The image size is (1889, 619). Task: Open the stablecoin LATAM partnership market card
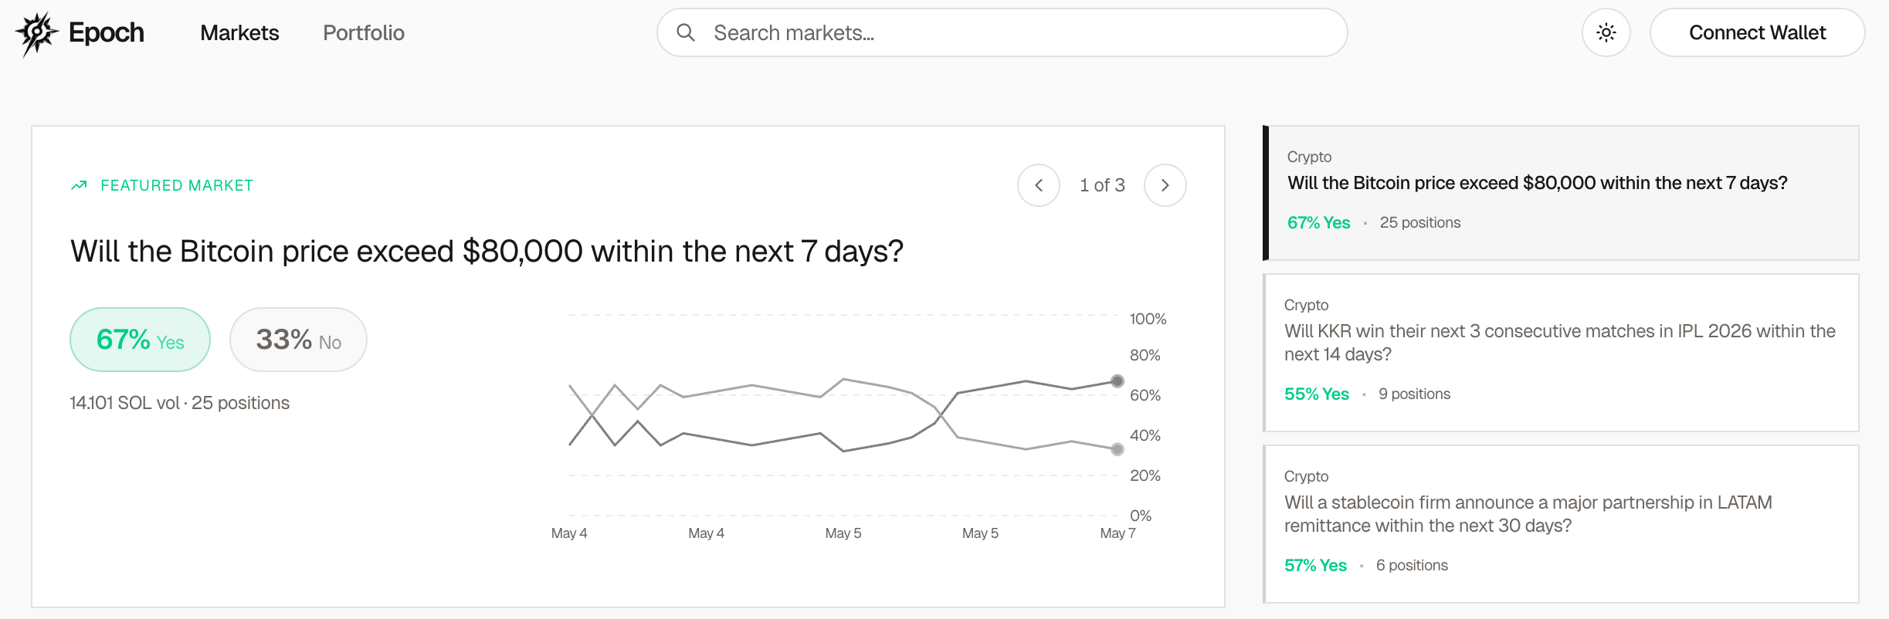(1560, 524)
